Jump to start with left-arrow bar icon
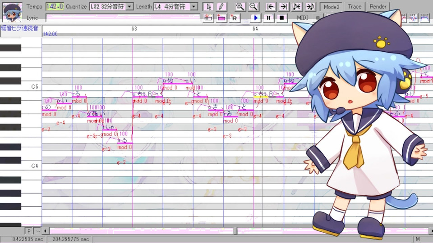 [x=271, y=7]
